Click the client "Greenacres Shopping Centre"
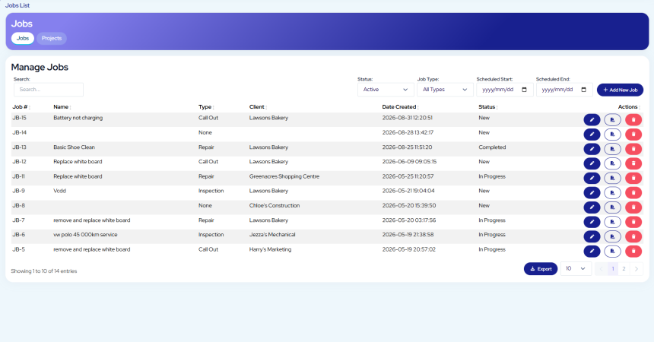Image resolution: width=654 pixels, height=342 pixels. pos(284,176)
